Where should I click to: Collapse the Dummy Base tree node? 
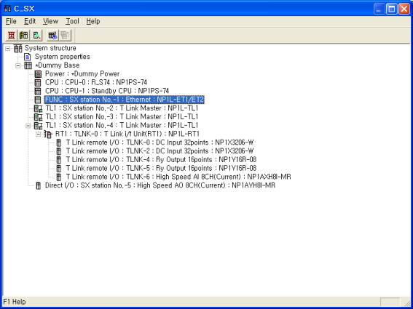[x=18, y=65]
